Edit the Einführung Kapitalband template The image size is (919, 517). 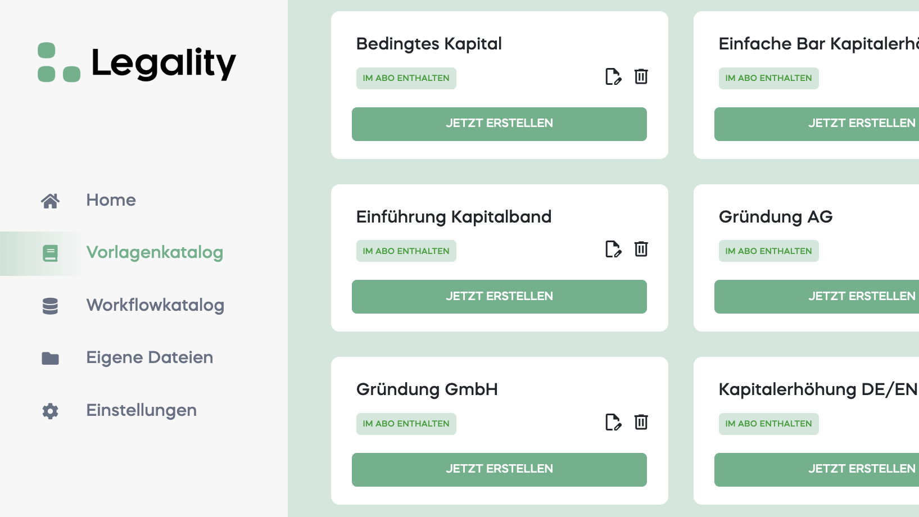[613, 249]
